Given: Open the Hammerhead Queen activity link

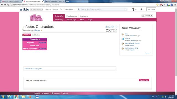Looking at the screenshot, I should pos(132,43).
